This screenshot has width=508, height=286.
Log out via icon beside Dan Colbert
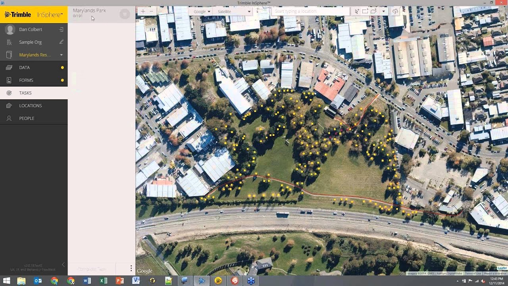tap(61, 29)
